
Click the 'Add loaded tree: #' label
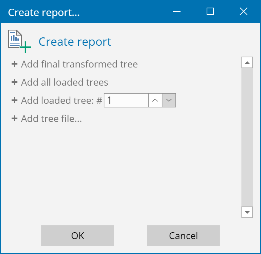[62, 101]
